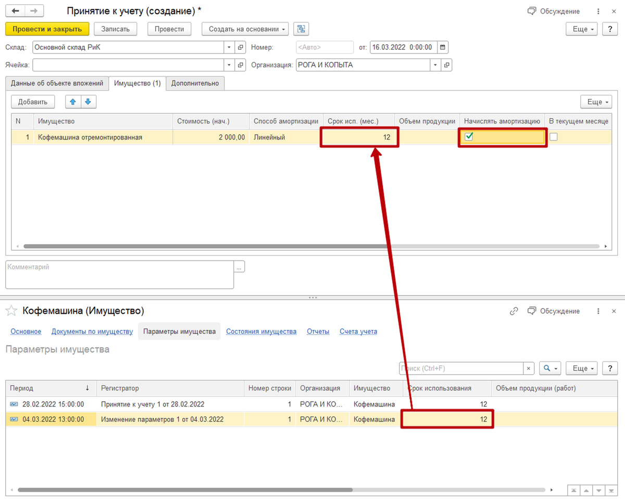Click into the Комментарий text field
625x499 pixels.
coord(119,275)
